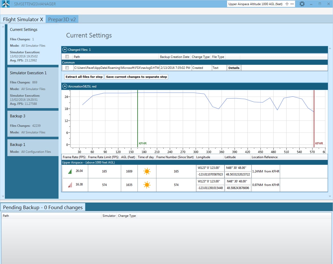Viewport: 333px width, 264px height.
Task: Collapse the Changed Files: 1 section
Action: 65,50
